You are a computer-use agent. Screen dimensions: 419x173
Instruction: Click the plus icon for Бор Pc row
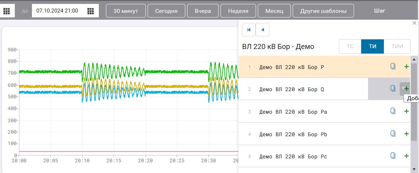(406, 156)
